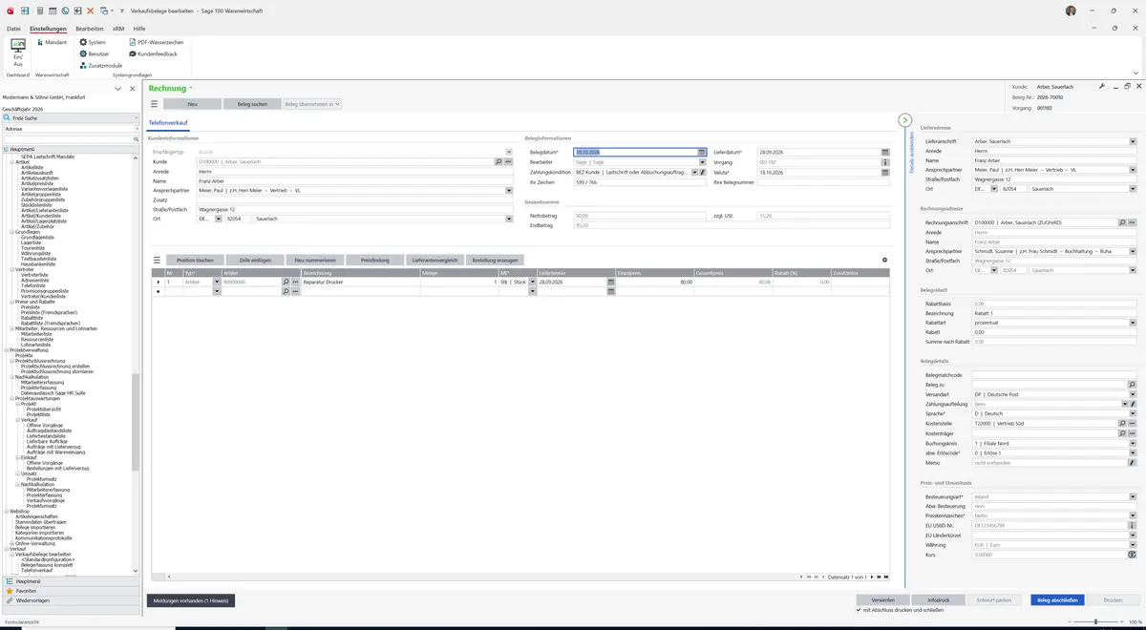
Task: Select the Telefonverkauf tab
Action: point(168,123)
